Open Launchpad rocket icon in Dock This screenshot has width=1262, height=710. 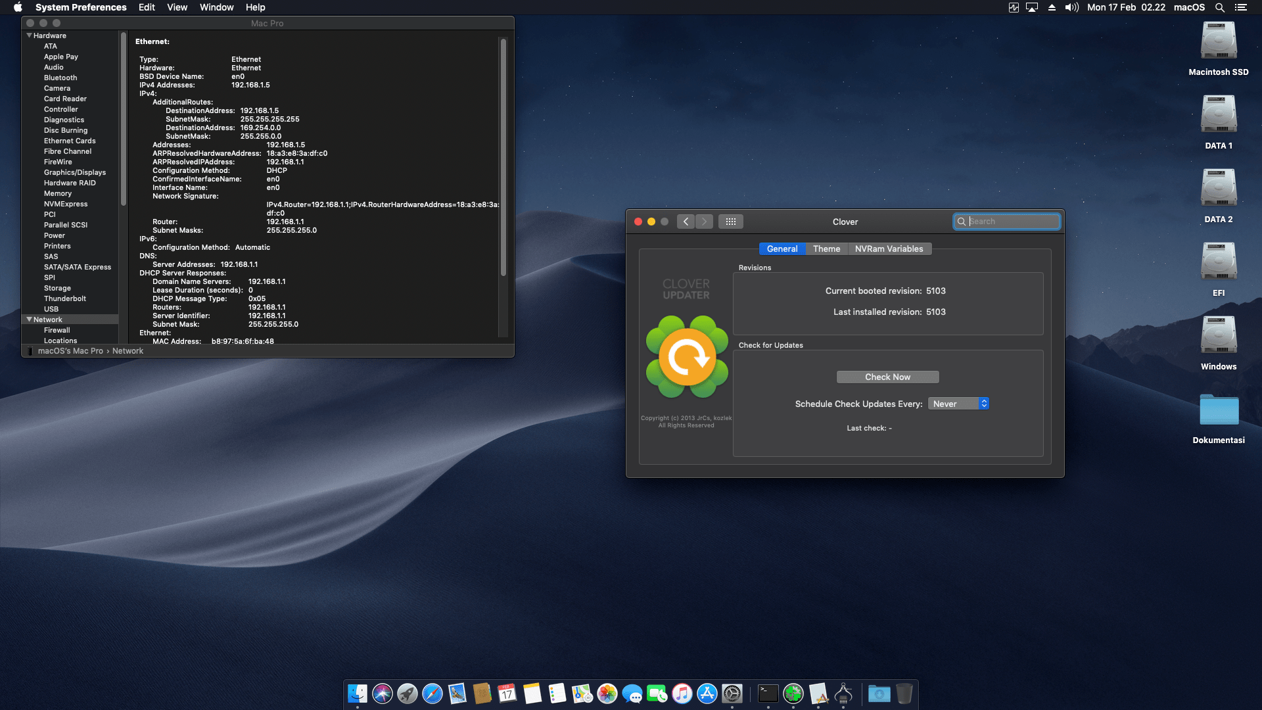407,694
